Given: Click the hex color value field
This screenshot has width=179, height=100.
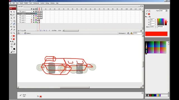Looking at the screenshot, I should [x=161, y=27].
